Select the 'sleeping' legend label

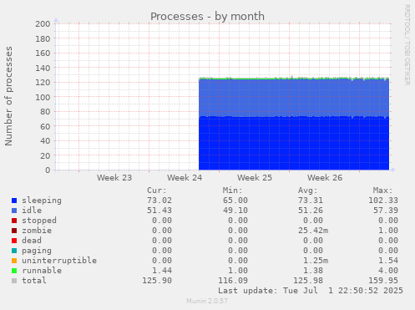click(42, 201)
